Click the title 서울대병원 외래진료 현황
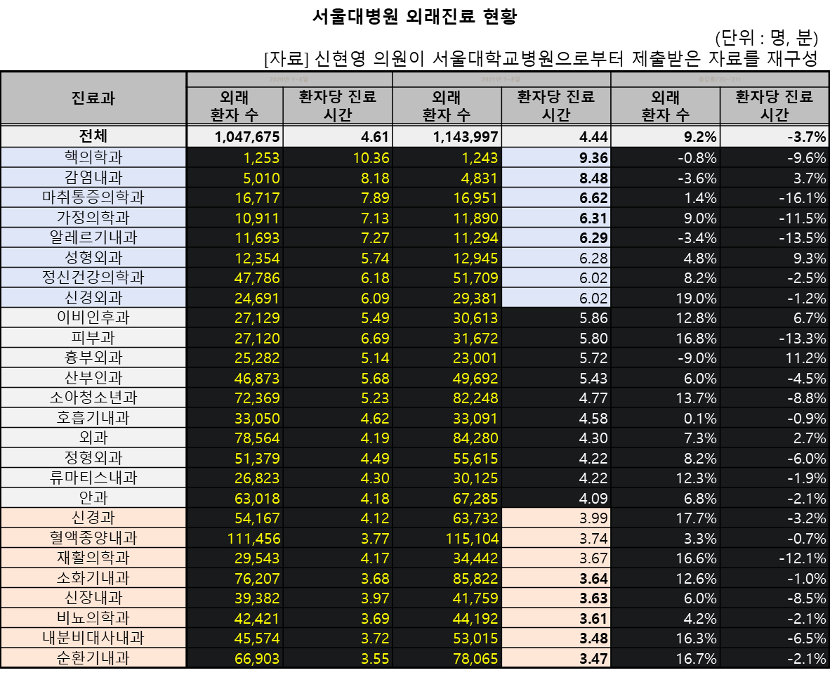The width and height of the screenshot is (830, 675). tap(414, 16)
